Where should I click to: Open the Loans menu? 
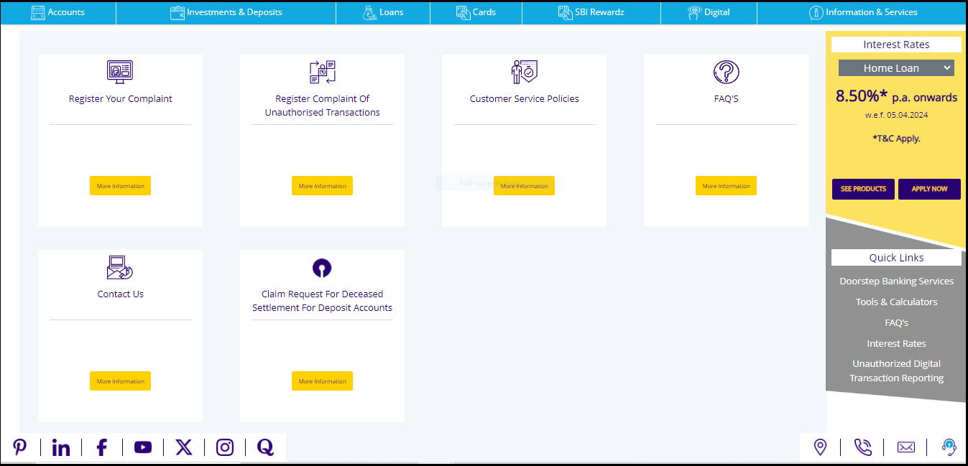[383, 12]
